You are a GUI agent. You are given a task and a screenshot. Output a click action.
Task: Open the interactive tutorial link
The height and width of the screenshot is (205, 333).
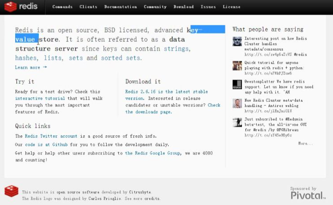pyautogui.click(x=40, y=98)
